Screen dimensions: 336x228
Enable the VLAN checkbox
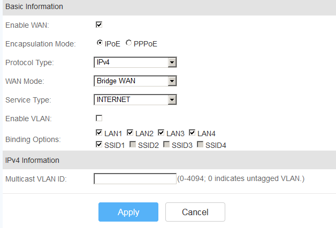[x=99, y=118]
